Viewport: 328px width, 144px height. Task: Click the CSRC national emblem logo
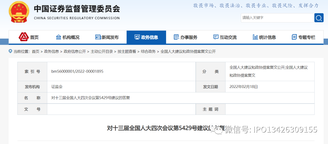click(19, 12)
